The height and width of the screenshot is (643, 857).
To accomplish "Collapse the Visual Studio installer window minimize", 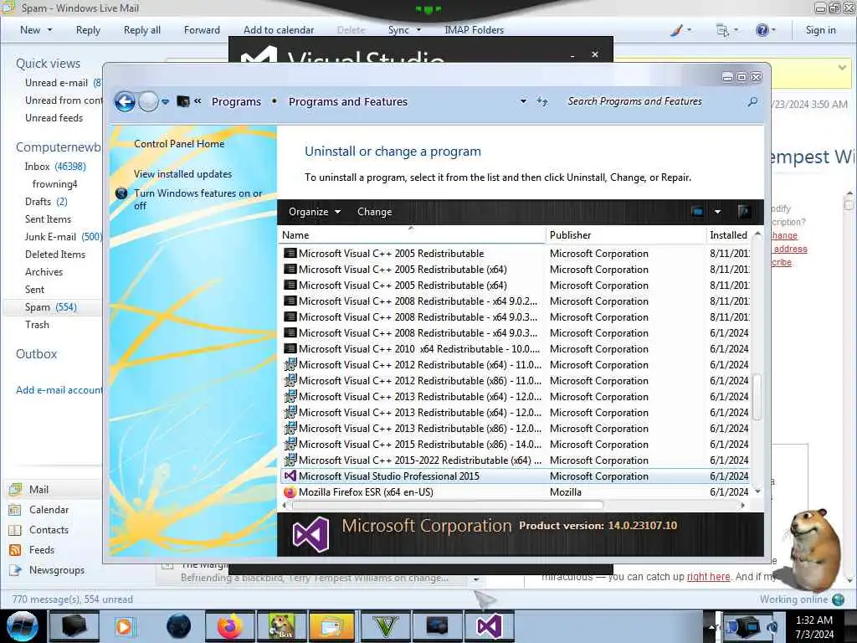I will [x=572, y=55].
